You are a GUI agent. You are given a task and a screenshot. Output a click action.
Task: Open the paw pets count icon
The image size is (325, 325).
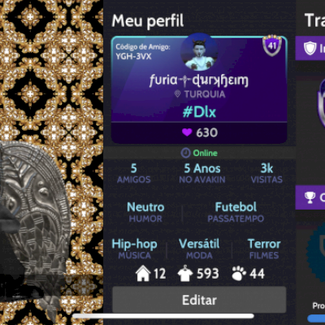239,273
